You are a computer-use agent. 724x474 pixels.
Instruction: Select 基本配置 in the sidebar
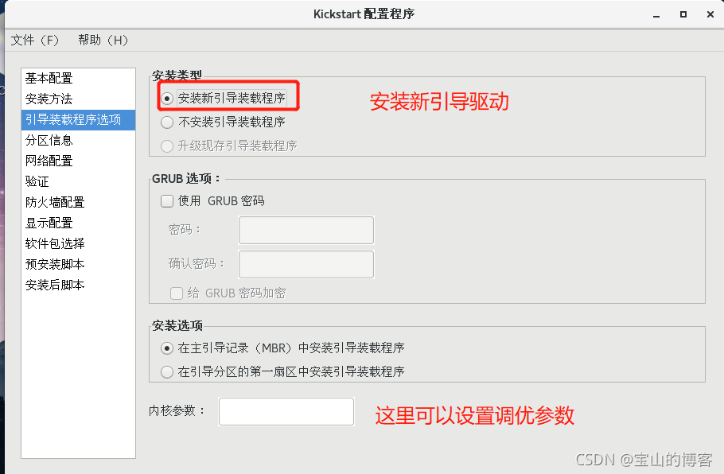(49, 78)
